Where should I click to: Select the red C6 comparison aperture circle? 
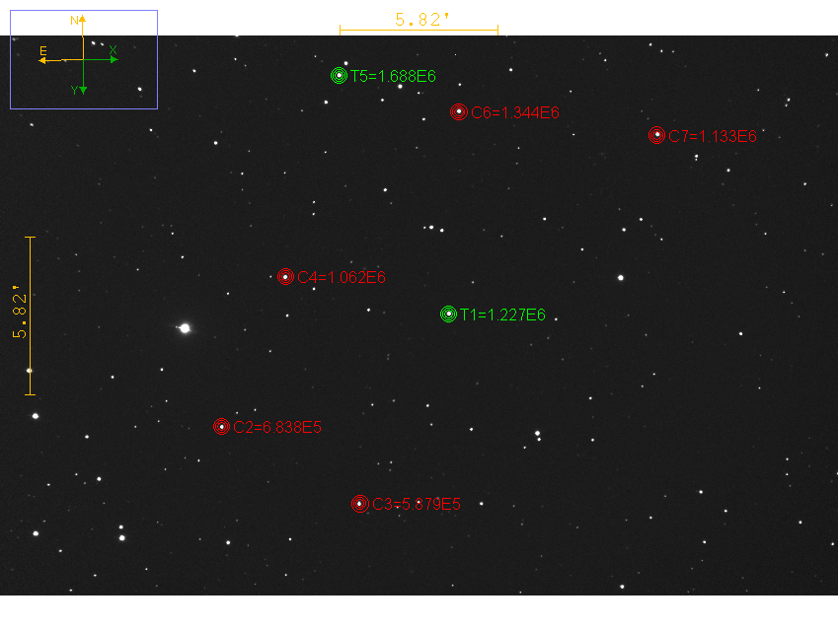(x=458, y=112)
